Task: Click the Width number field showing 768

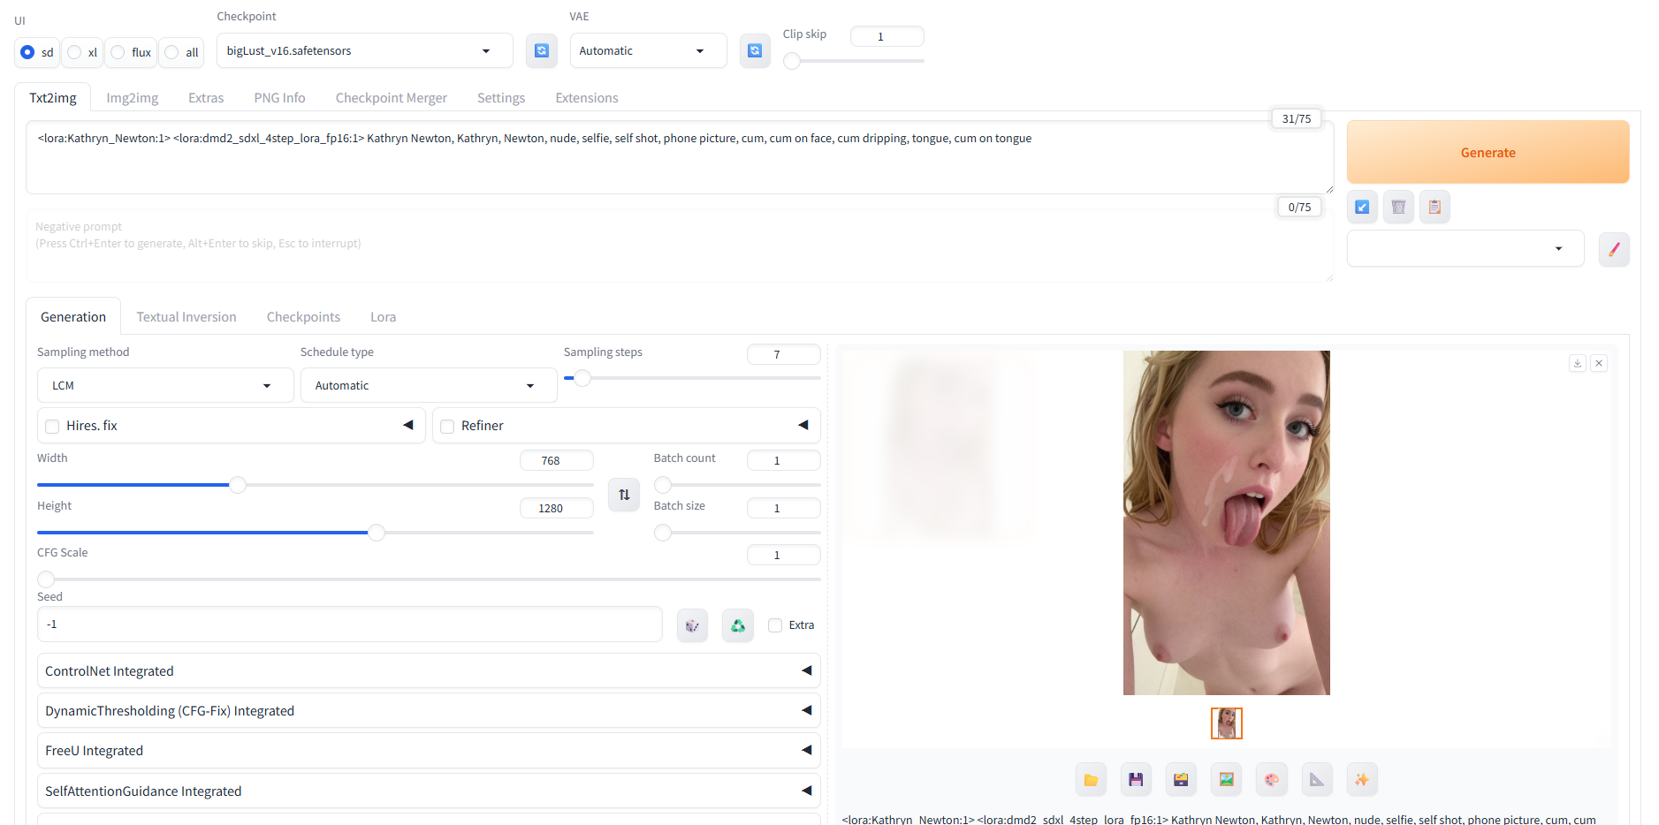Action: coord(557,460)
